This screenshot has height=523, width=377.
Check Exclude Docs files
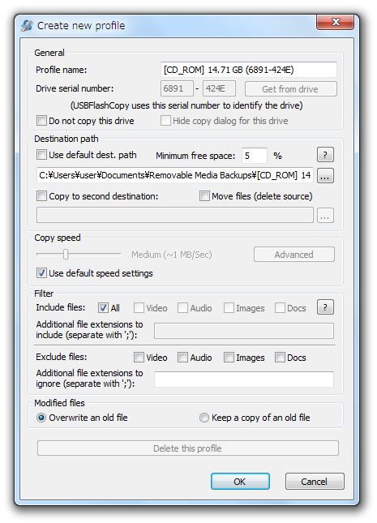(280, 358)
